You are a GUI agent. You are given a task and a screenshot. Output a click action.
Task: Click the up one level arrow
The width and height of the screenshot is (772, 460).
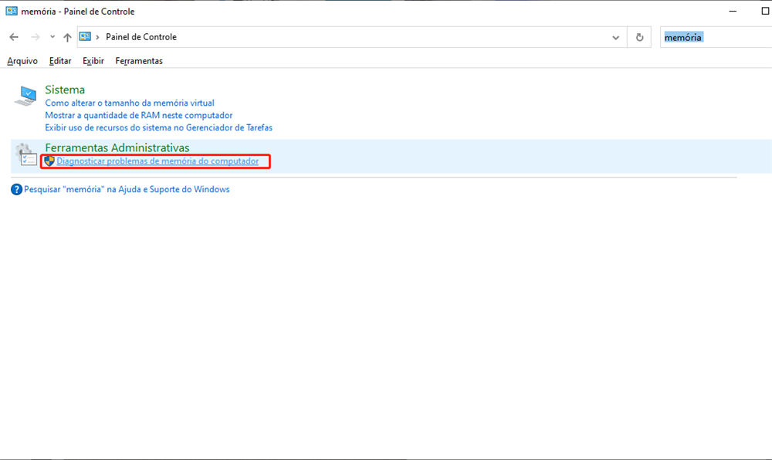[x=67, y=36]
